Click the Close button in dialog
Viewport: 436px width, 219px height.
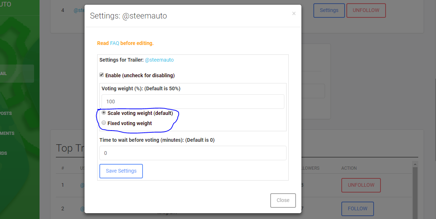tap(283, 200)
